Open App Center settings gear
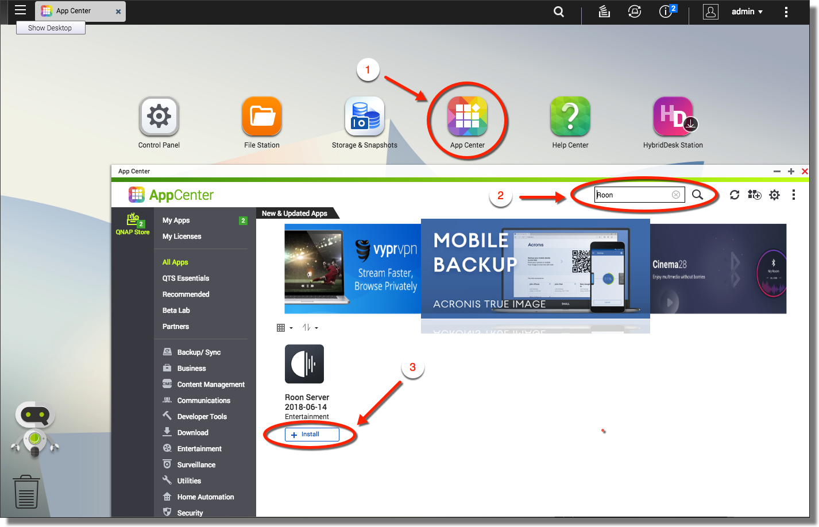Image resolution: width=819 pixels, height=527 pixels. 774,195
